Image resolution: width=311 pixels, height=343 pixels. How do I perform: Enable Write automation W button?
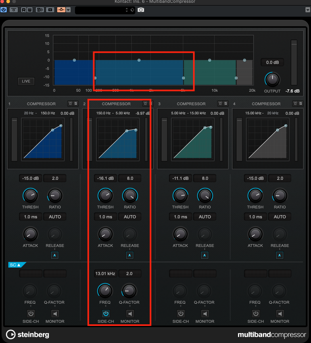click(x=30, y=10)
